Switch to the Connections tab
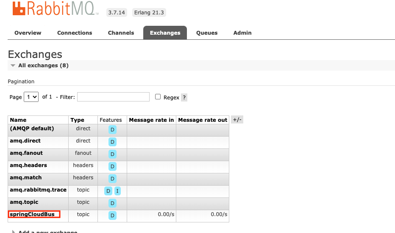Viewport: 395px width, 233px height. [x=75, y=33]
